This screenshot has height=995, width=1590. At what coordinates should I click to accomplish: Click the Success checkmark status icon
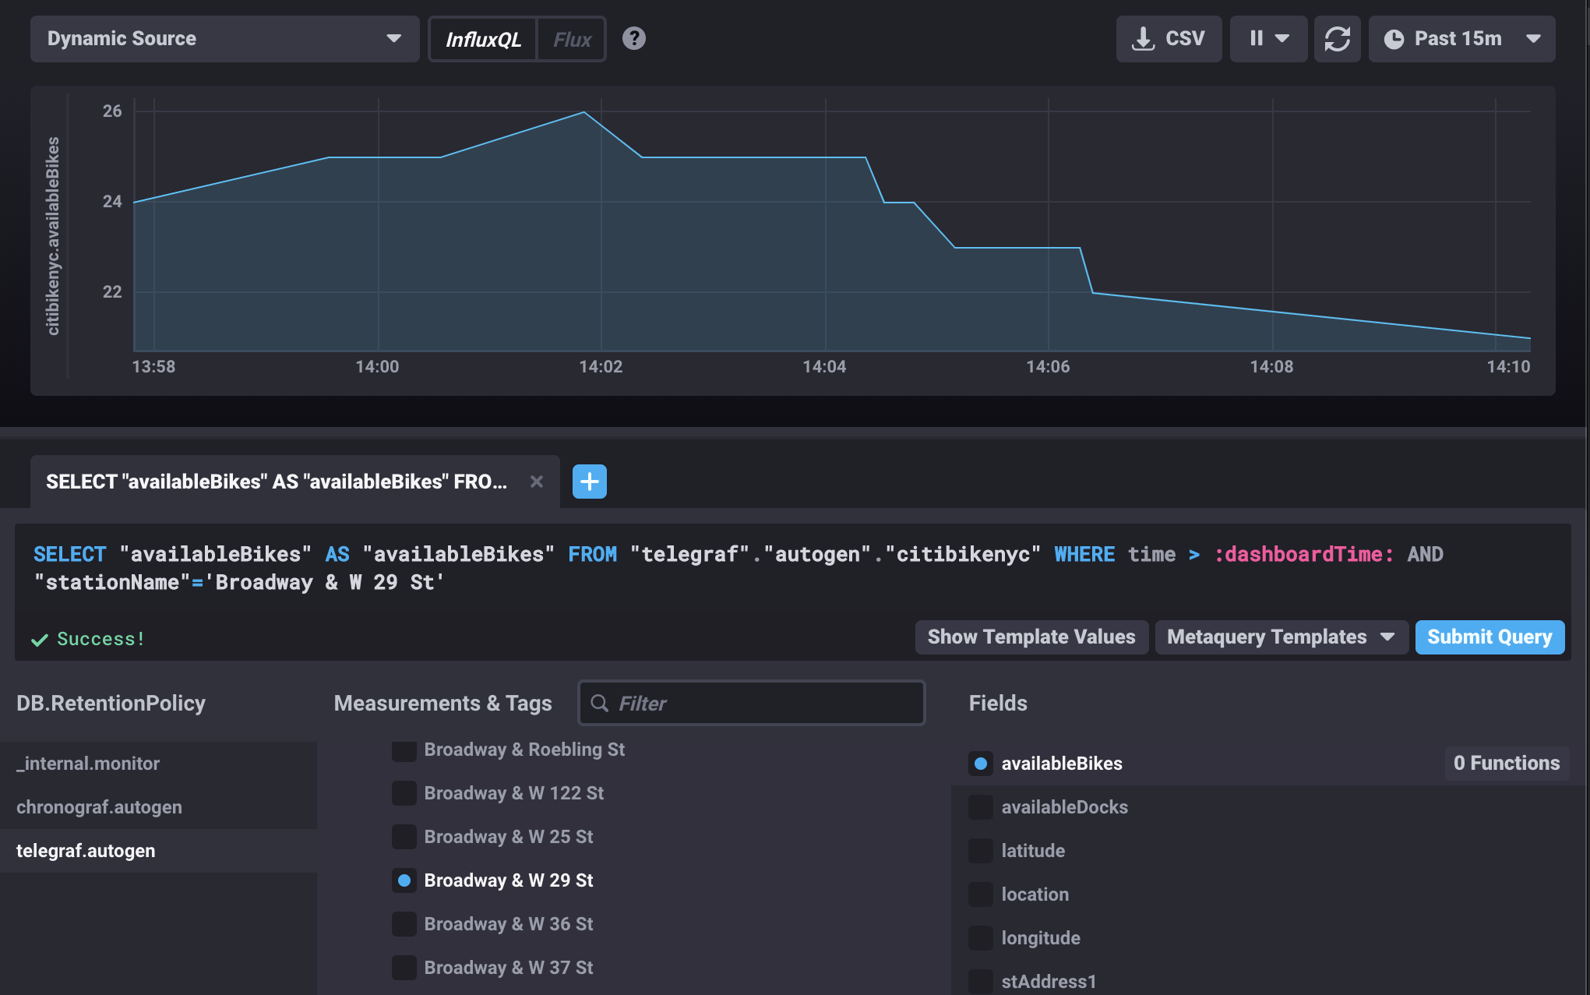[x=39, y=640]
